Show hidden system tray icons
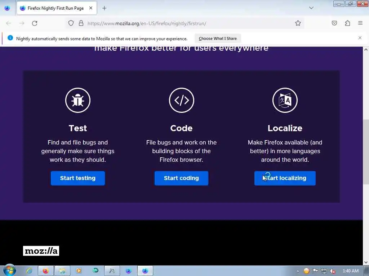Image resolution: width=369 pixels, height=276 pixels. point(298,271)
